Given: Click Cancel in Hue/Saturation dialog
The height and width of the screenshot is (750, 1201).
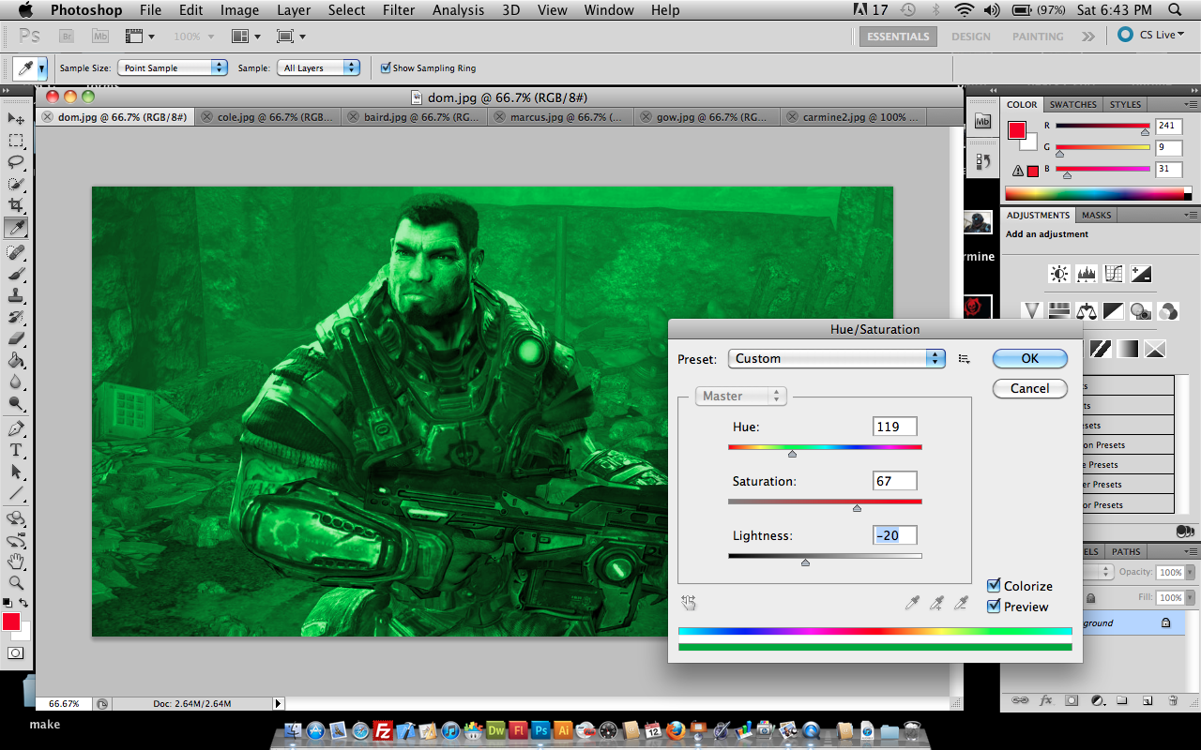Looking at the screenshot, I should [x=1030, y=388].
